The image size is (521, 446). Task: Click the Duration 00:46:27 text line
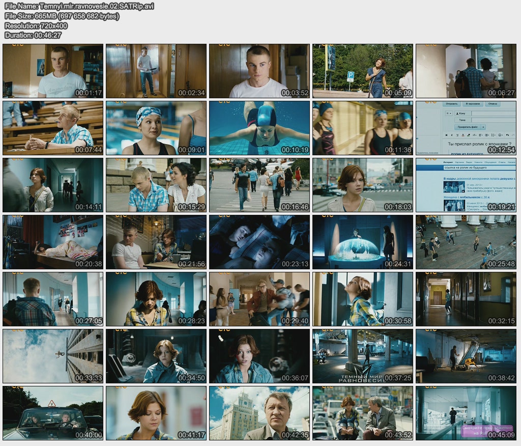click(33, 35)
